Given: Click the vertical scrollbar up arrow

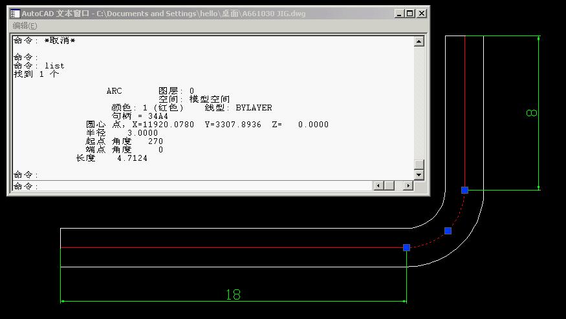Looking at the screenshot, I should (419, 41).
